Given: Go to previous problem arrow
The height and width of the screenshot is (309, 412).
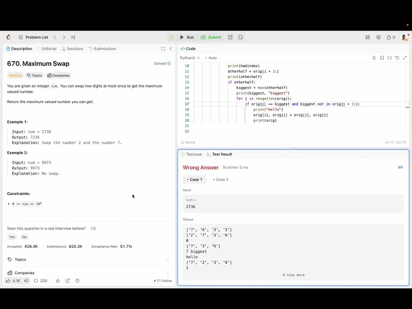Looking at the screenshot, I should point(55,37).
